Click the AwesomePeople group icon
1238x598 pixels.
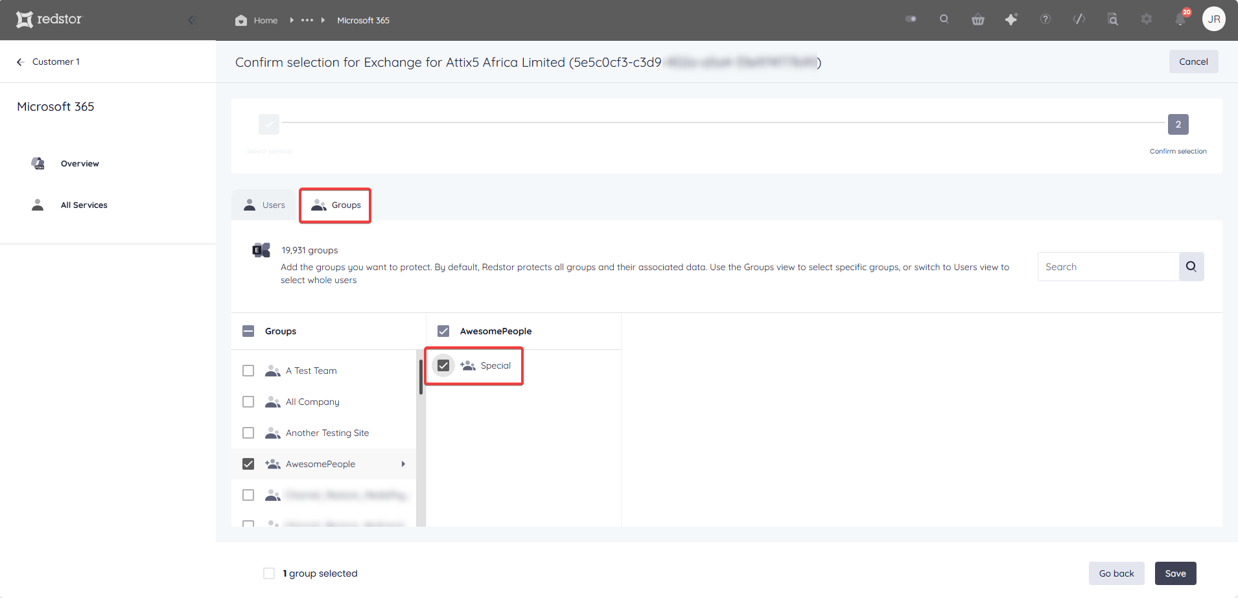273,464
